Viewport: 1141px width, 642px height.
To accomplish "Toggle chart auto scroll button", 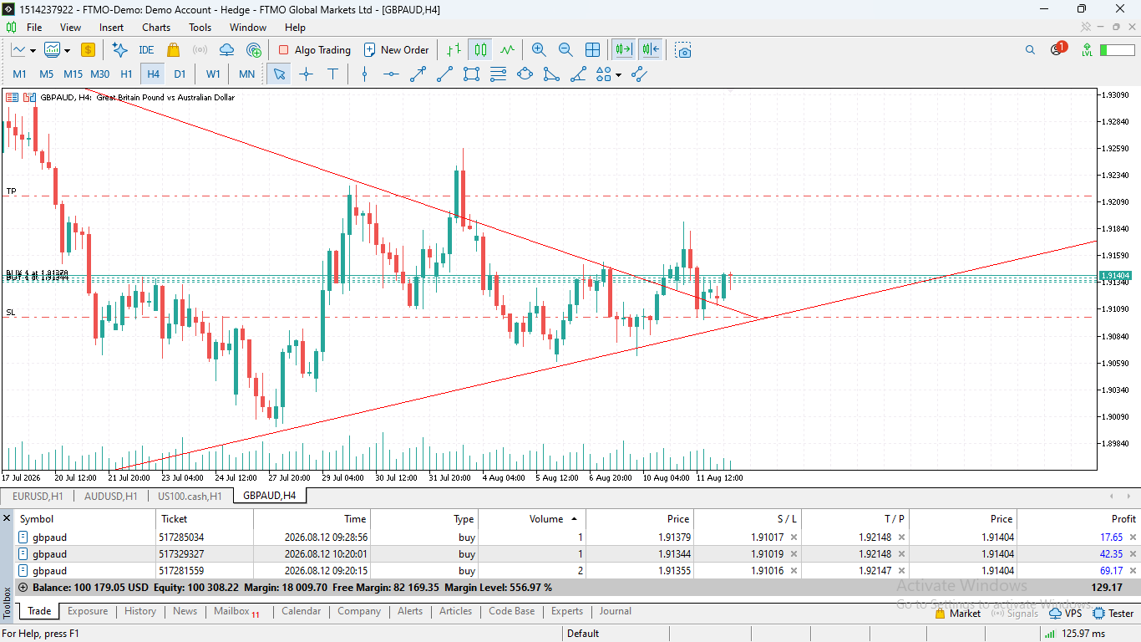I will [x=623, y=50].
